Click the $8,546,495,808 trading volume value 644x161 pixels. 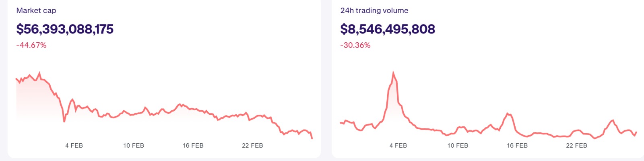coord(388,29)
